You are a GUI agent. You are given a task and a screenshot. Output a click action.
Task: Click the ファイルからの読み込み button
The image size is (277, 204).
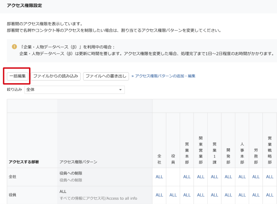click(x=56, y=76)
